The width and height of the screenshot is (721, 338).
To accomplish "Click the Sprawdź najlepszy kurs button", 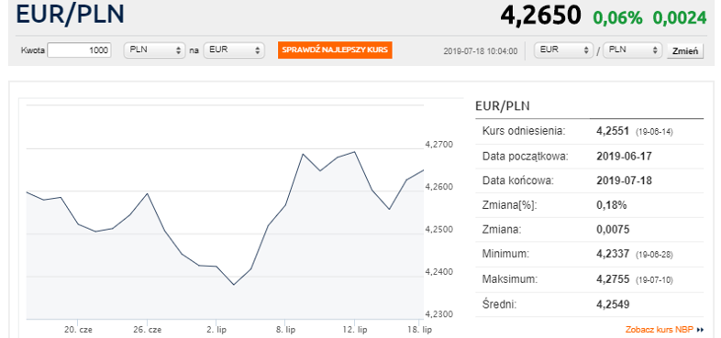I will pyautogui.click(x=335, y=50).
